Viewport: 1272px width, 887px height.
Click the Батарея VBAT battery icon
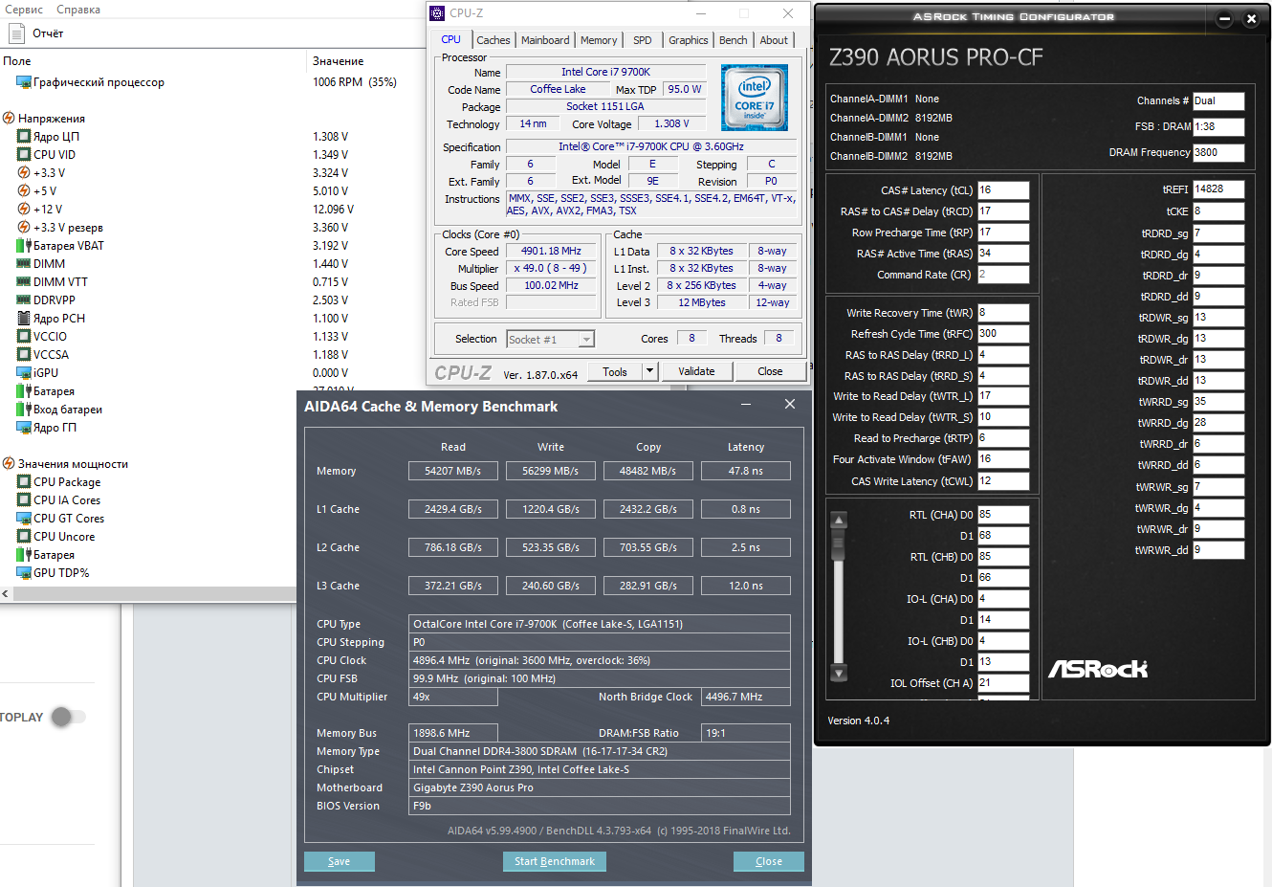(24, 246)
